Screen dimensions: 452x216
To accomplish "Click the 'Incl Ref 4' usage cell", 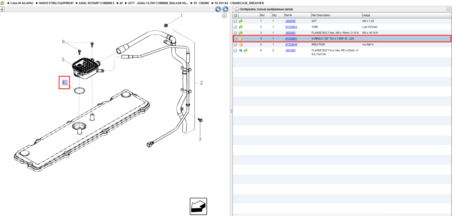I will tap(368, 45).
